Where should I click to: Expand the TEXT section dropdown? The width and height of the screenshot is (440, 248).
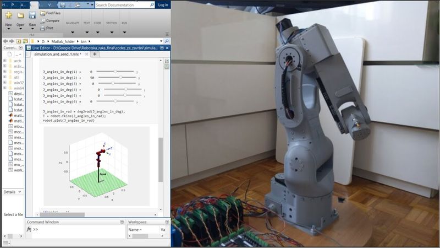87,33
